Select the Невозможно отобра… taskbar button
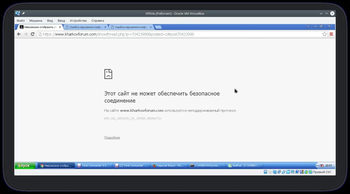 point(56,166)
